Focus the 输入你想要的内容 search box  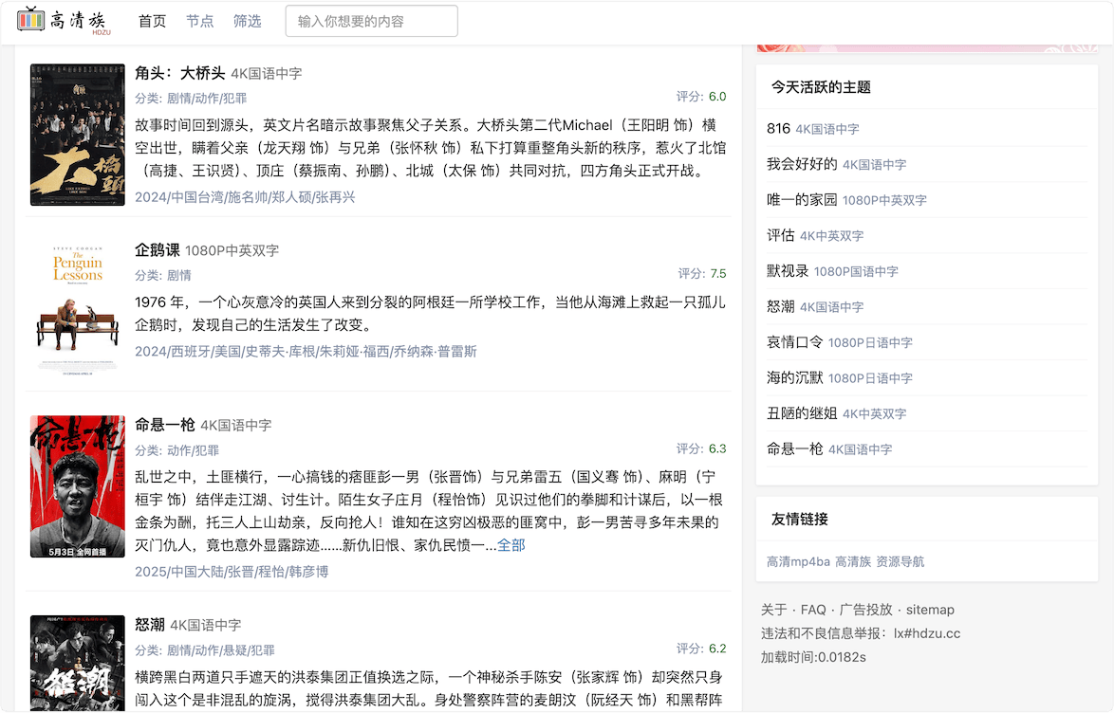tap(372, 21)
